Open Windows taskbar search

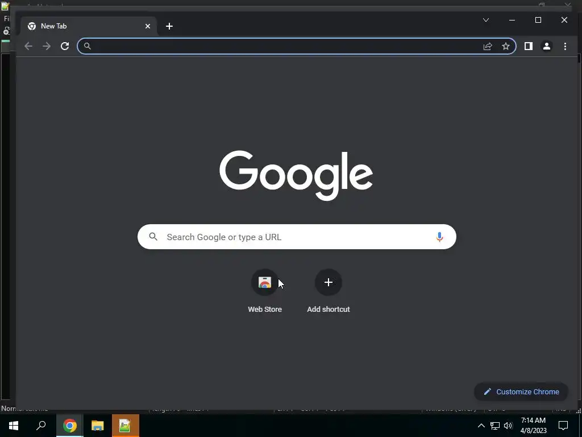41,426
